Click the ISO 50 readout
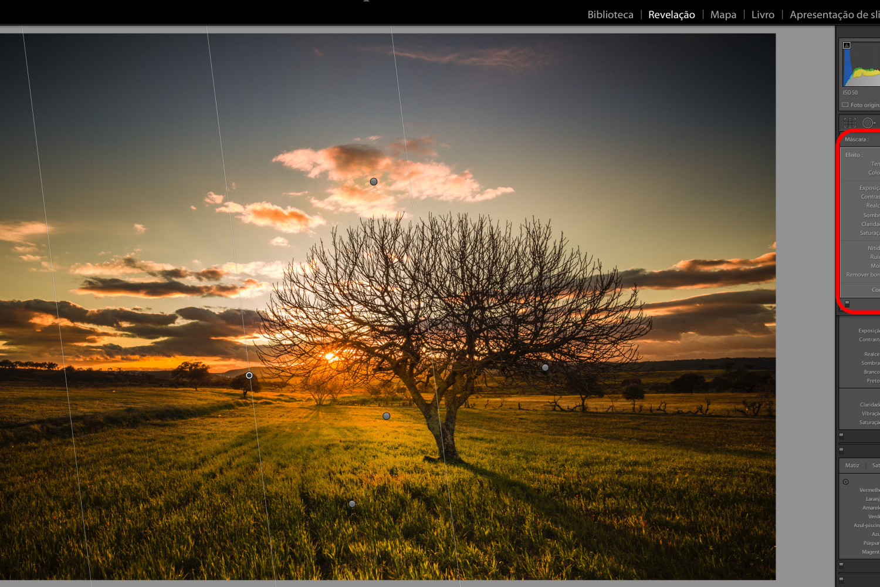The width and height of the screenshot is (880, 587). pos(850,93)
